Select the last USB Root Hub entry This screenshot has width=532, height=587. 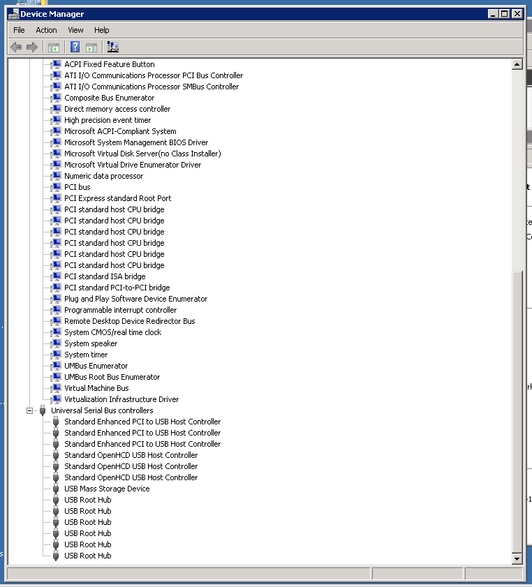click(88, 556)
